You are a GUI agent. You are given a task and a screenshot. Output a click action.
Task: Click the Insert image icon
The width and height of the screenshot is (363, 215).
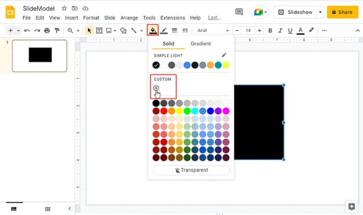[x=108, y=31]
